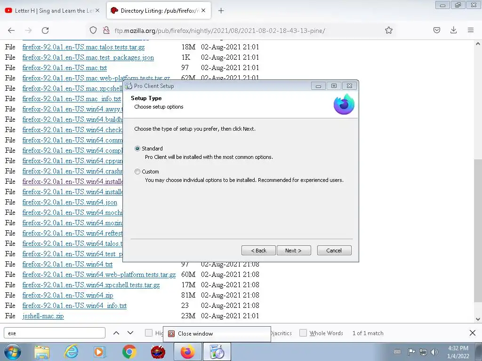Open firefox-92.0a1.en-US.mac_info.txt link
The width and height of the screenshot is (482, 361).
72,99
